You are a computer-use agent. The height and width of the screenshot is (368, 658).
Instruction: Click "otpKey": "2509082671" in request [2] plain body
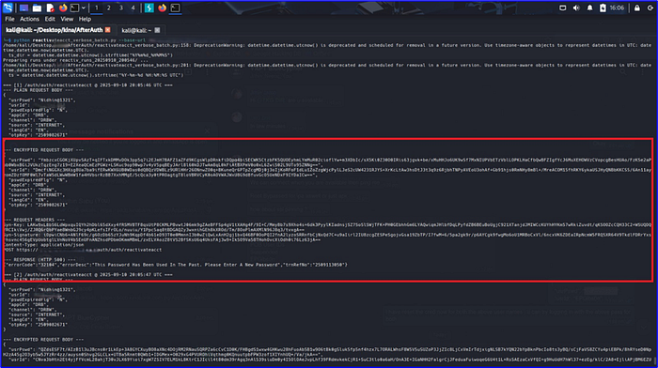(39, 325)
